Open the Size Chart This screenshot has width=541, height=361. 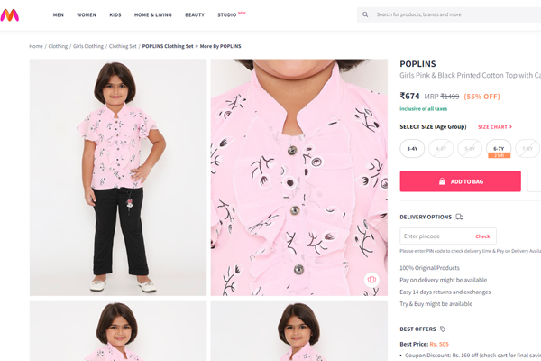(494, 127)
